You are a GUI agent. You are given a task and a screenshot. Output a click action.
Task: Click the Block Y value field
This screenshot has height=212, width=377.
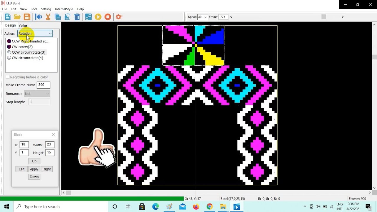click(x=24, y=153)
